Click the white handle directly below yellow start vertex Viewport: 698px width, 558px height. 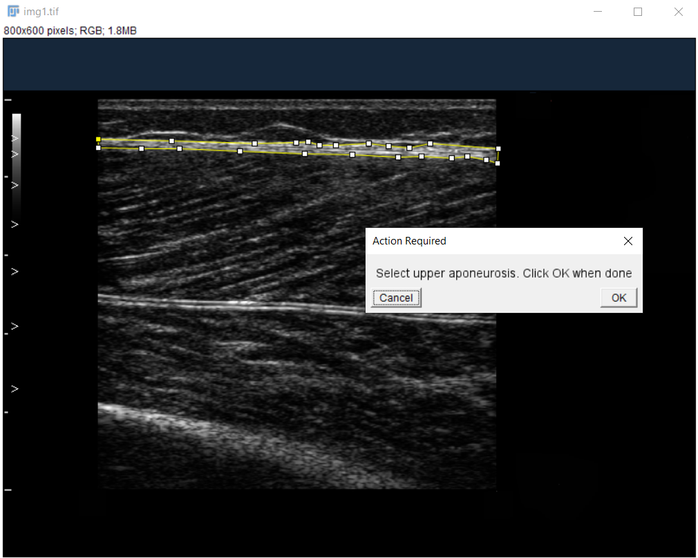98,148
